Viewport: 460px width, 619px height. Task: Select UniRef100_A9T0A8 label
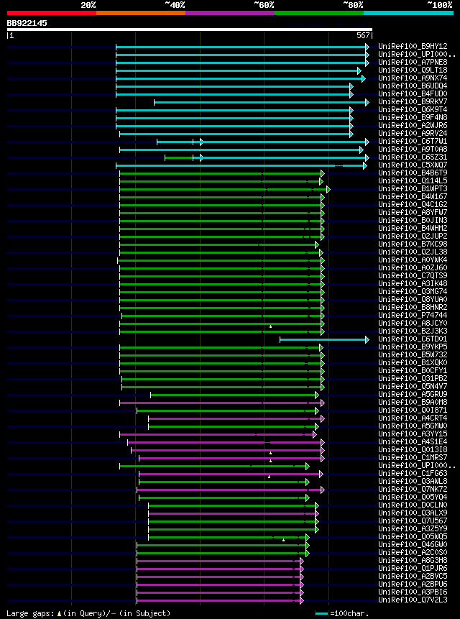(x=413, y=150)
